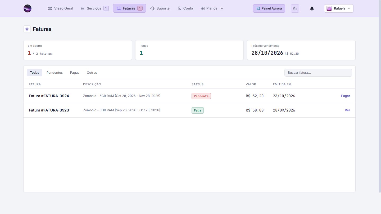Click the Pendente status badge
Viewport: 381px width, 214px height.
point(201,96)
